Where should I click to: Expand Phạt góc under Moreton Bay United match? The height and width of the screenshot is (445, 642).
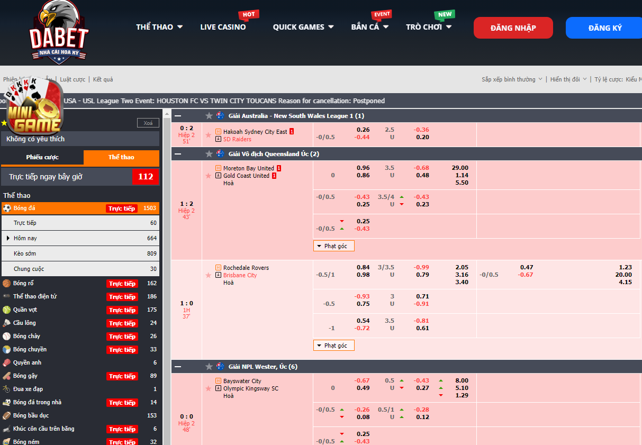click(333, 246)
